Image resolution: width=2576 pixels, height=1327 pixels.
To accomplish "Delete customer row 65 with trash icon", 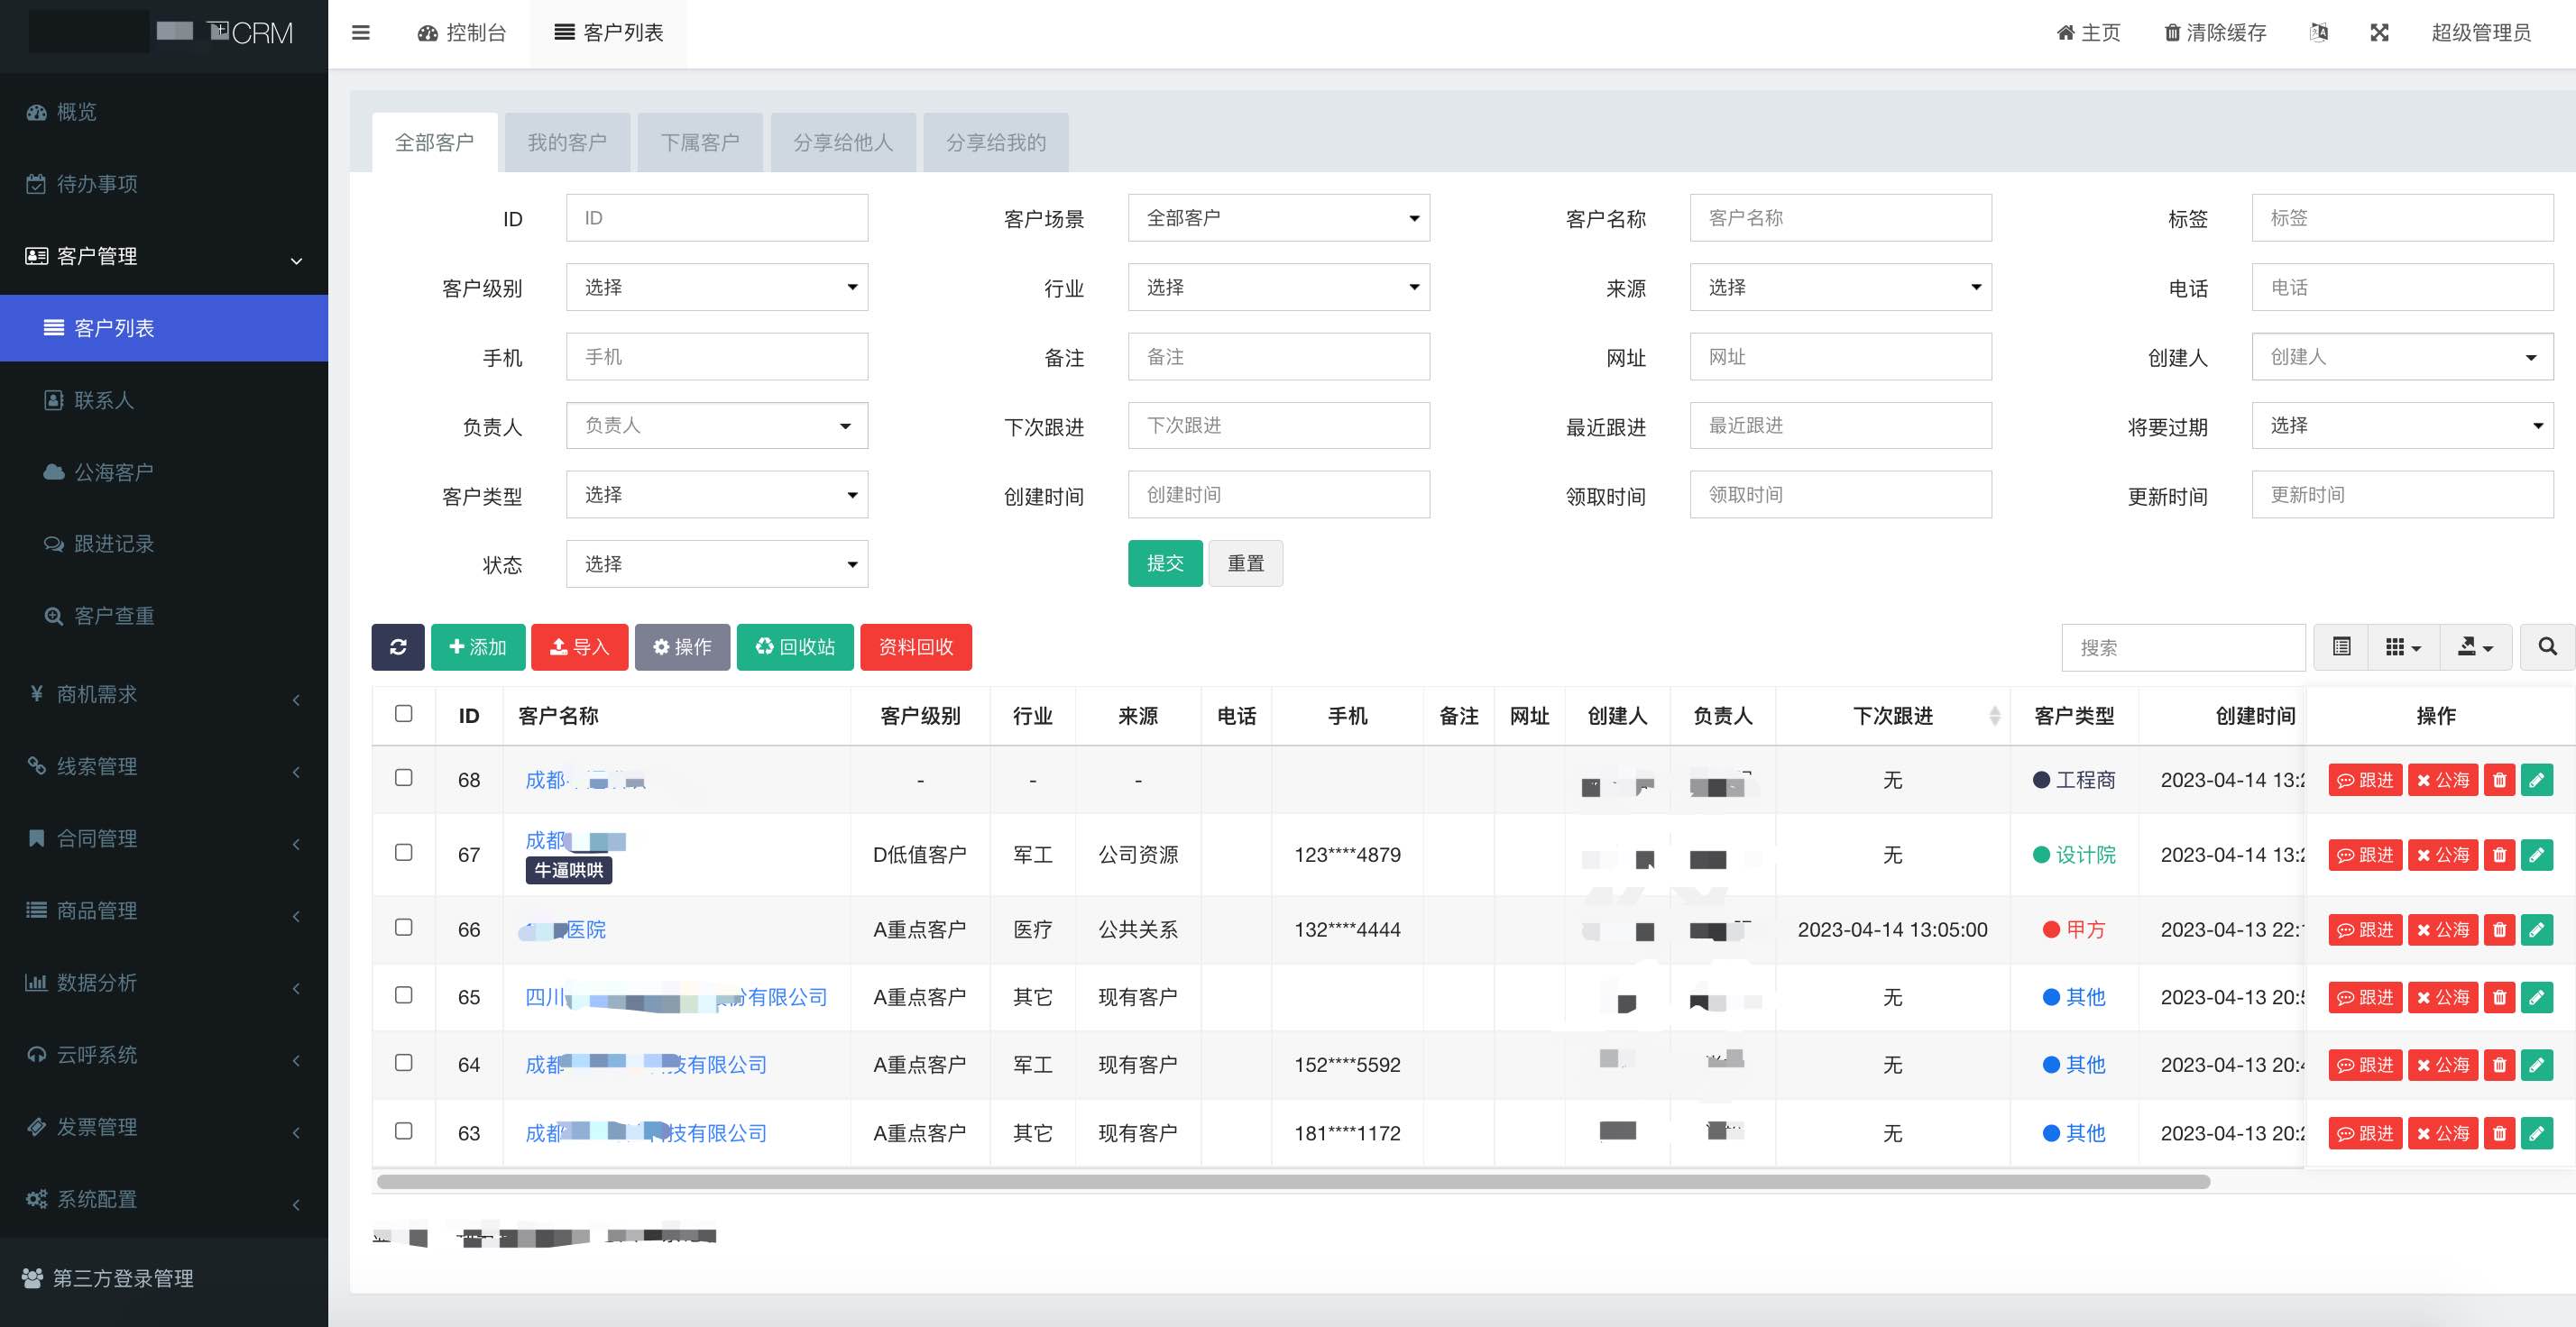I will coord(2500,997).
